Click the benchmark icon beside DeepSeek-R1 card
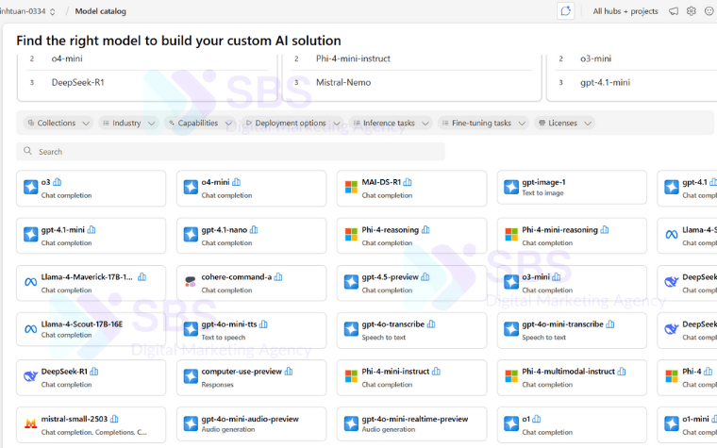717x448 pixels. click(94, 372)
